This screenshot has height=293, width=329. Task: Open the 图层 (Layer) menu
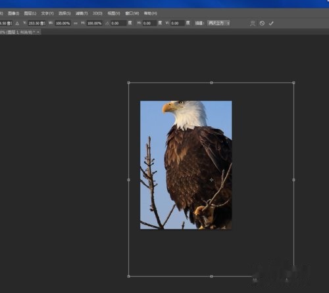point(30,13)
